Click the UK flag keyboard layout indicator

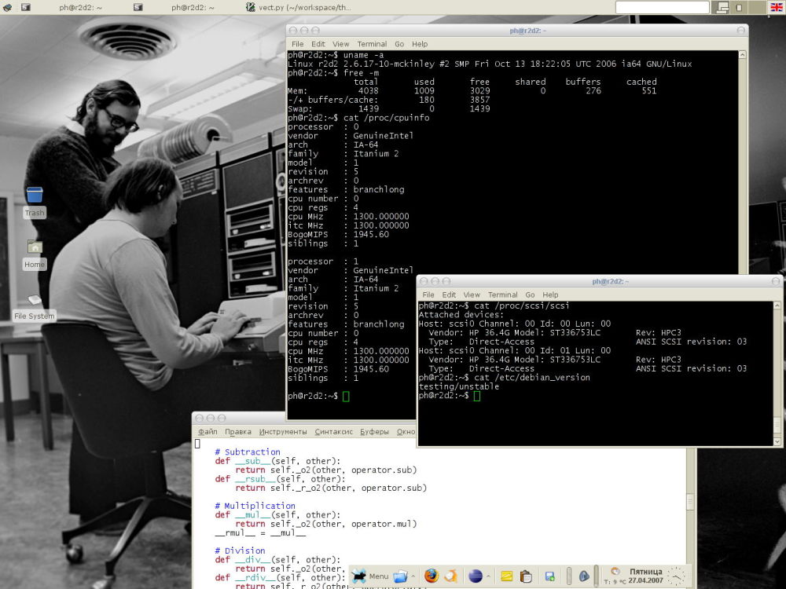(x=776, y=7)
